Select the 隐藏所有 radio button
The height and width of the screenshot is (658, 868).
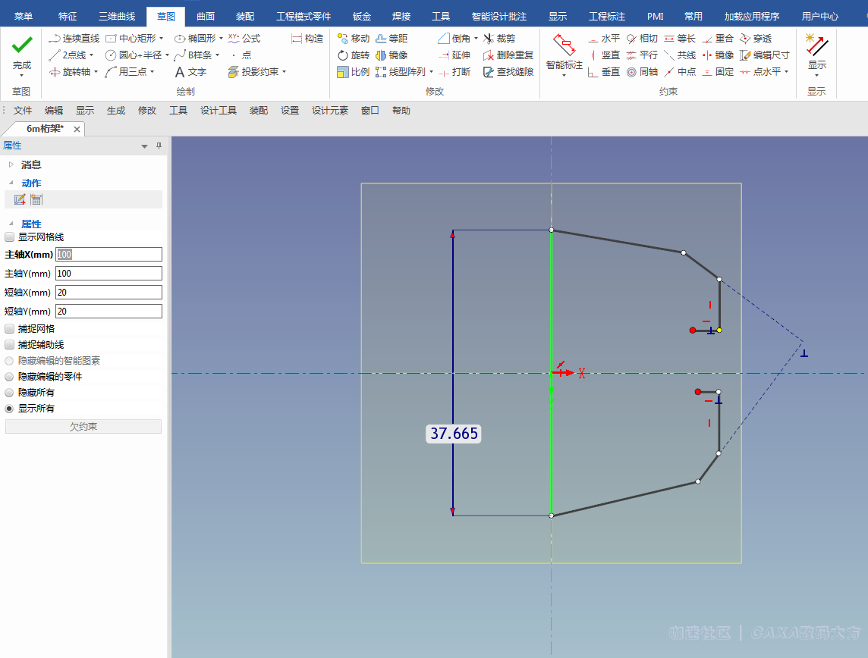[x=10, y=393]
